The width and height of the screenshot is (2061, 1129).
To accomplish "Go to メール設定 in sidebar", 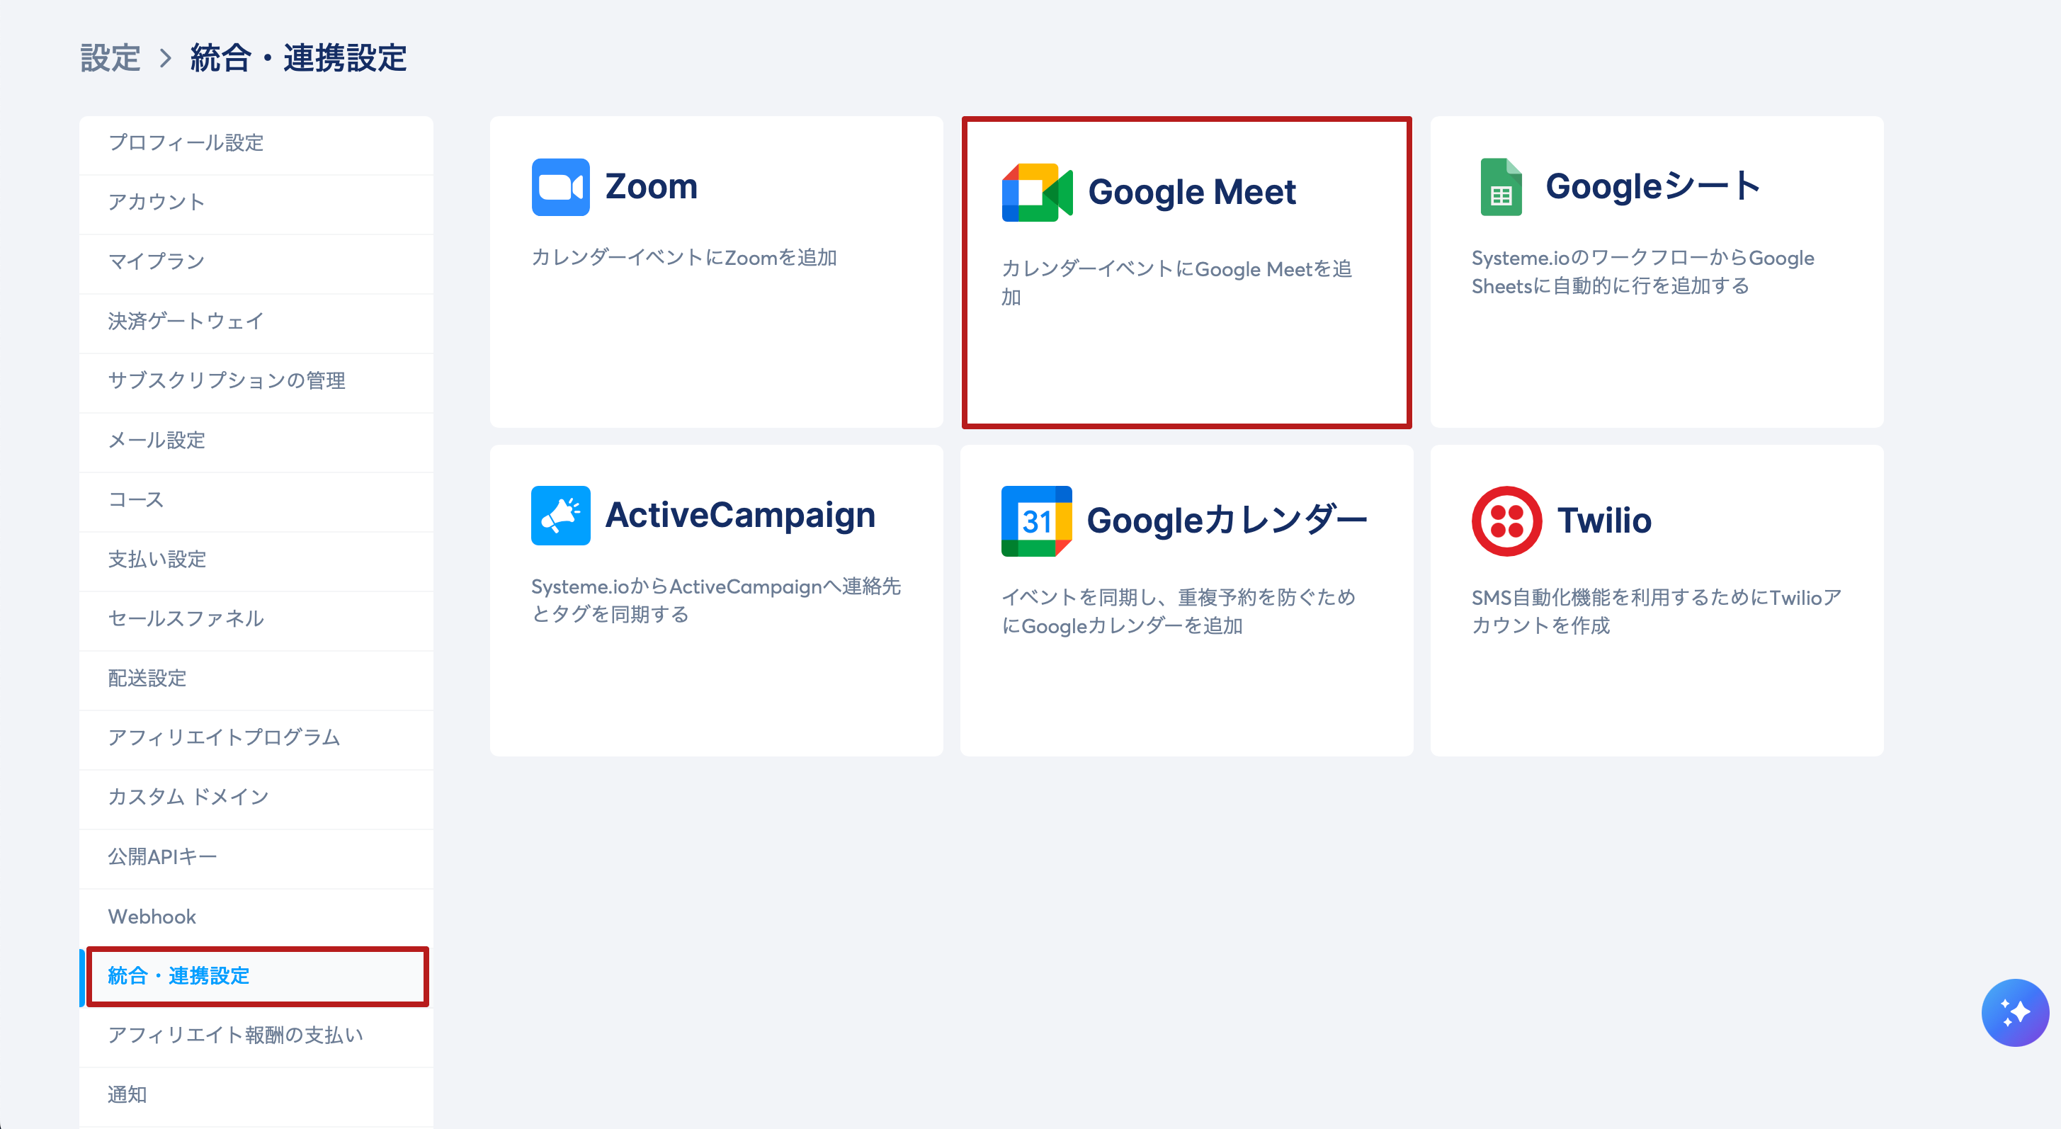I will 157,440.
